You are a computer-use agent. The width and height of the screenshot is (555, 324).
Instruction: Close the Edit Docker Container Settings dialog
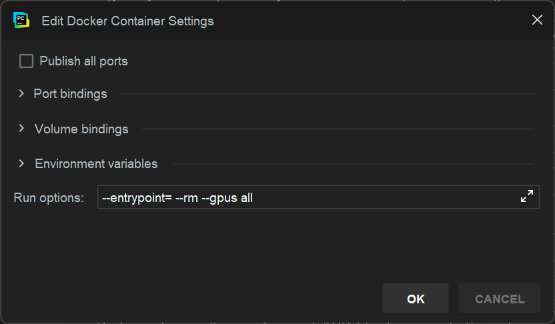tap(537, 20)
